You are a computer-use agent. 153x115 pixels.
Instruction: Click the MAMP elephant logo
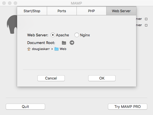coord(12,24)
